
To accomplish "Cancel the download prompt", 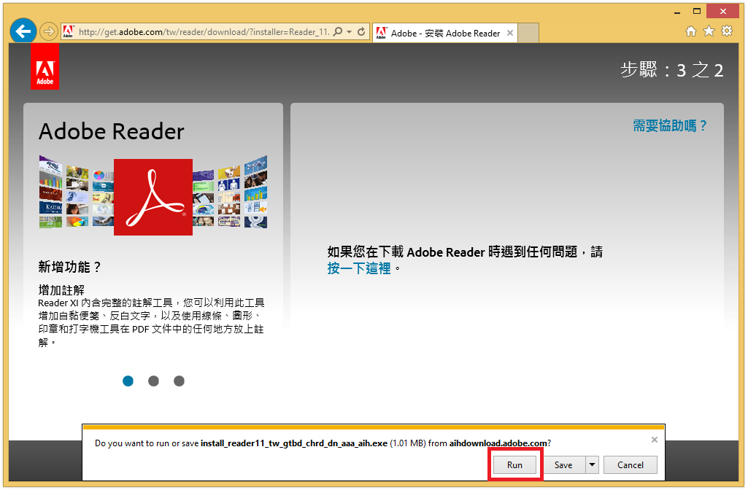I will (631, 464).
